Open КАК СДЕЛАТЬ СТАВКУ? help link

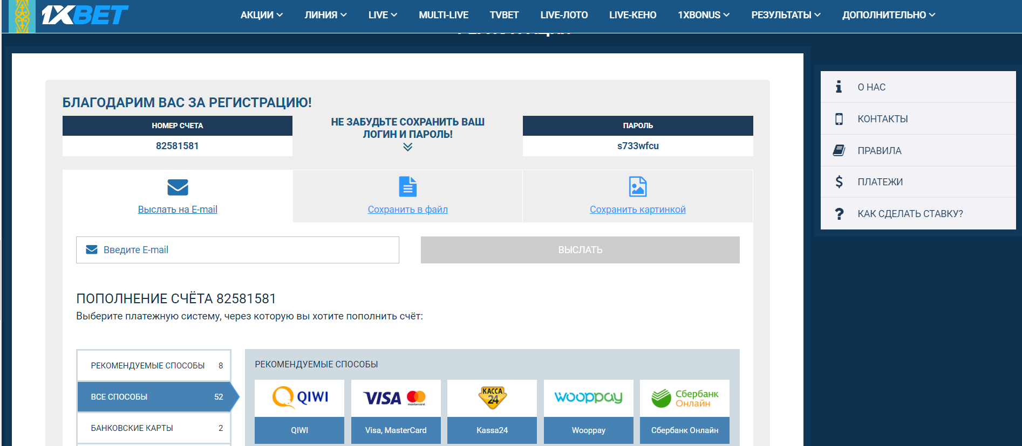click(910, 214)
